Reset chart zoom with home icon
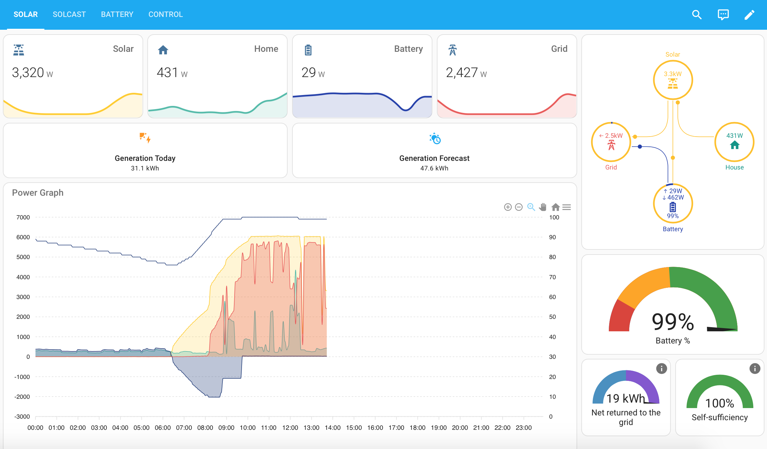The width and height of the screenshot is (767, 449). 555,207
